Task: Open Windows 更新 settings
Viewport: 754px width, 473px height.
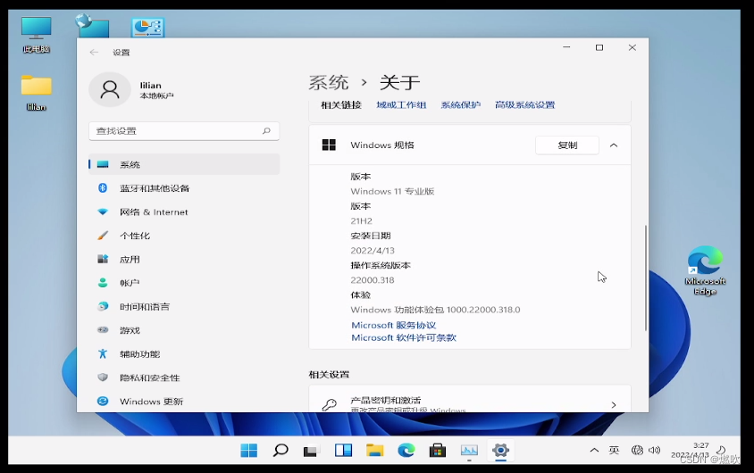Action: [x=184, y=401]
